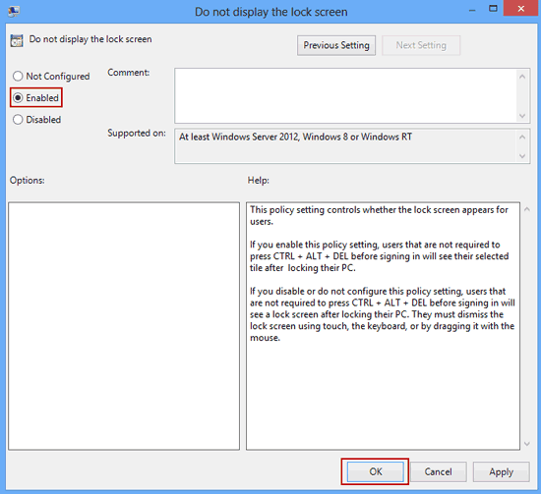Click the up arrow of the Supported on scrollbar
The image size is (541, 494).
click(522, 137)
